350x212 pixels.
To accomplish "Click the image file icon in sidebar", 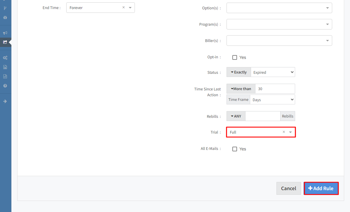I will [5, 67].
